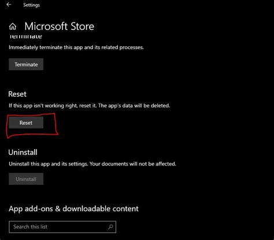This screenshot has width=274, height=240.
Task: Click the Uninstall section heading
Action: click(x=23, y=152)
